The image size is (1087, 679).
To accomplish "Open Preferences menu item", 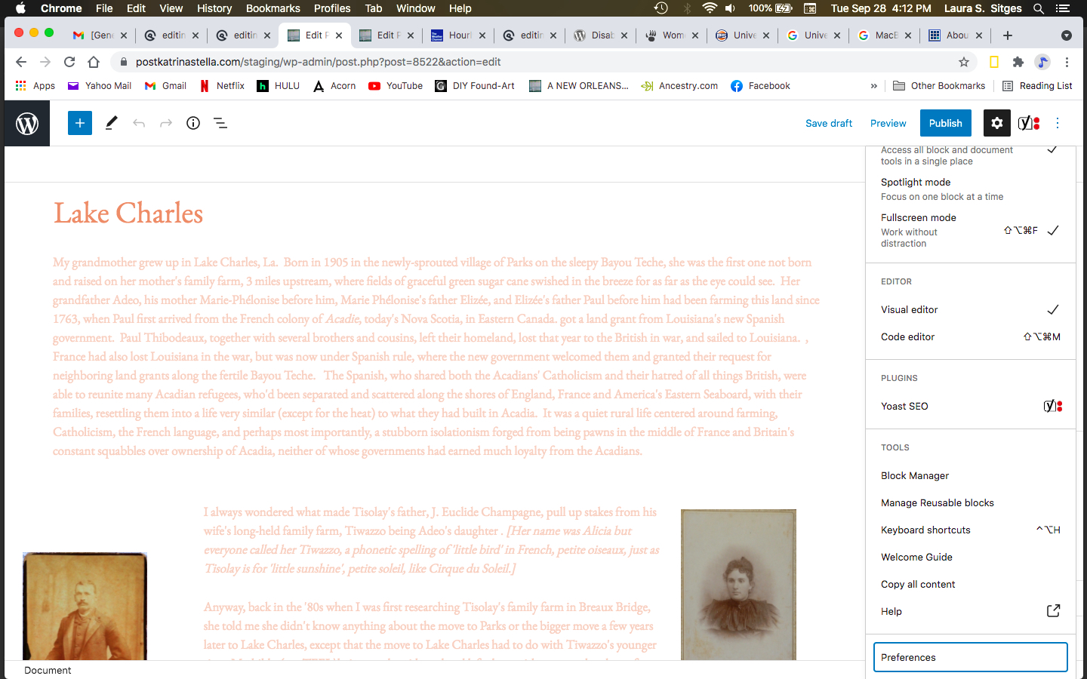I will tap(970, 657).
